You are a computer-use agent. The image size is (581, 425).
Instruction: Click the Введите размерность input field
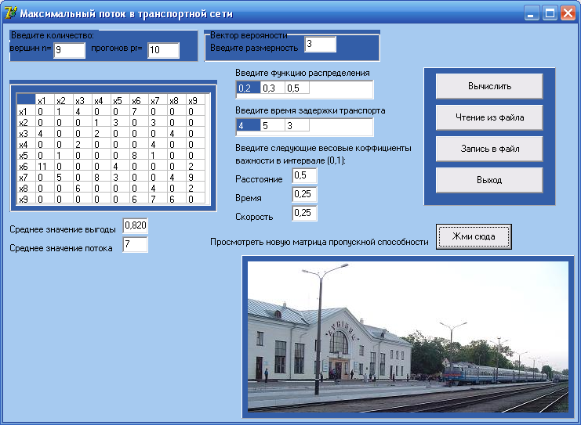coord(320,45)
